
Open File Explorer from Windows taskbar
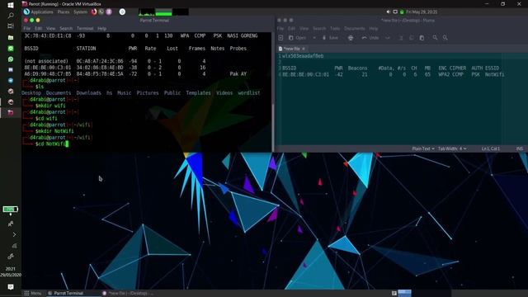coord(11,37)
